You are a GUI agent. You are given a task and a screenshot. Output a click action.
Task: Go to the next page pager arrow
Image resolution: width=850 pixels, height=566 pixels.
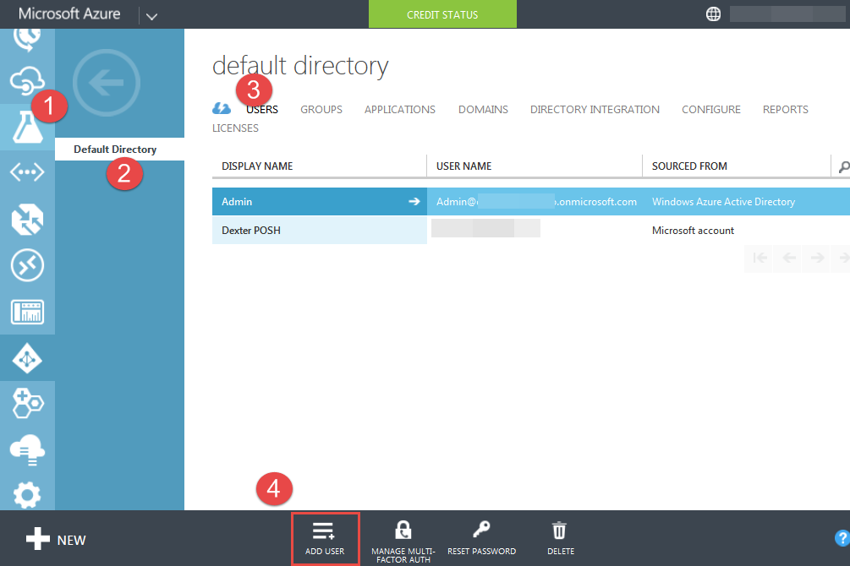[x=817, y=258]
